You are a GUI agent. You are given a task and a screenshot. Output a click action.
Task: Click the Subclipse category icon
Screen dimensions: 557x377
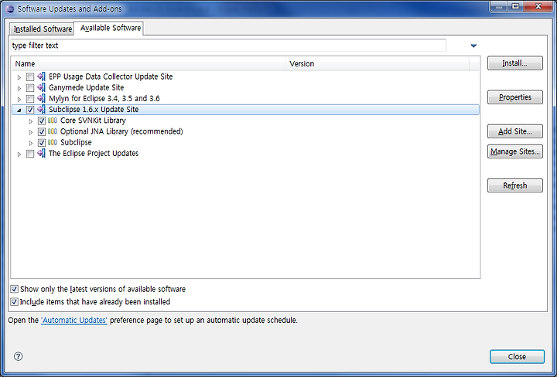point(53,142)
